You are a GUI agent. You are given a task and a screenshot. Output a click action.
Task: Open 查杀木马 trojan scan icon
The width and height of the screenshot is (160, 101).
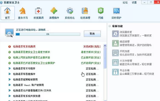pyautogui.click(x=22, y=11)
